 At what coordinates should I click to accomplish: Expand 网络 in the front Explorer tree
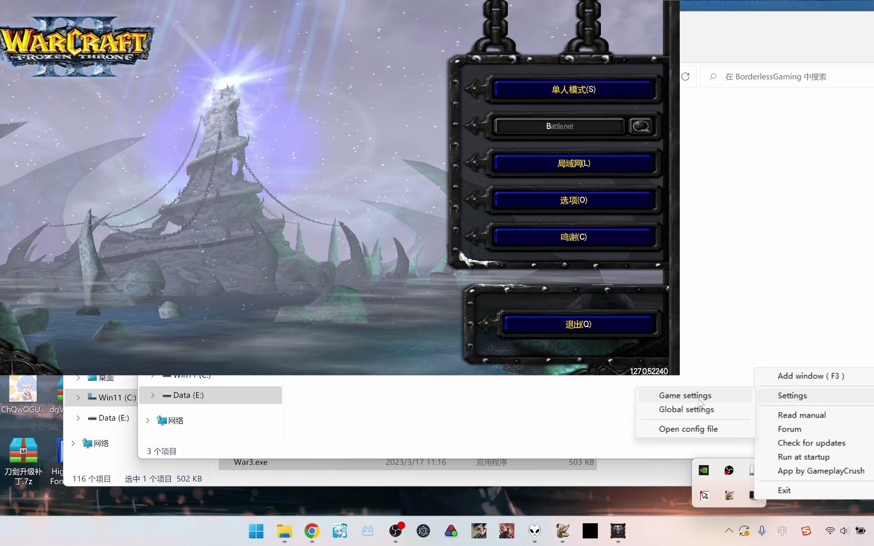coord(147,421)
